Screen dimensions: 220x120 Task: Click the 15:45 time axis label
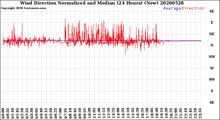(x=133, y=113)
